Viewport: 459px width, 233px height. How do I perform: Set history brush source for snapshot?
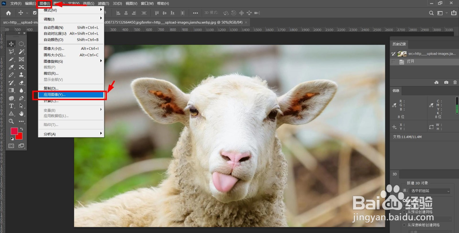point(393,54)
